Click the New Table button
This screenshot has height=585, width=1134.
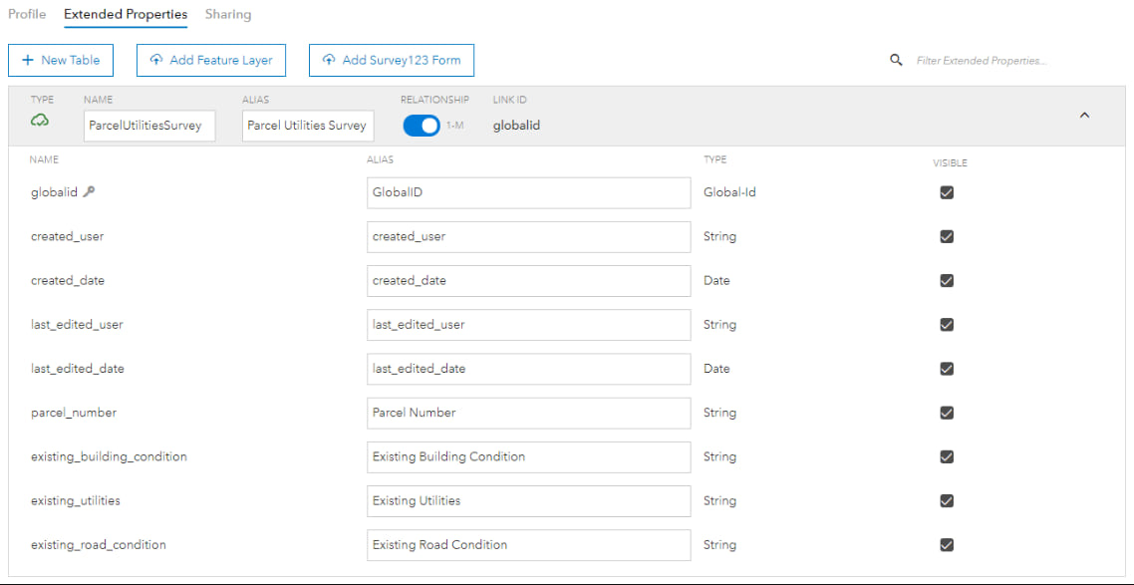(61, 61)
